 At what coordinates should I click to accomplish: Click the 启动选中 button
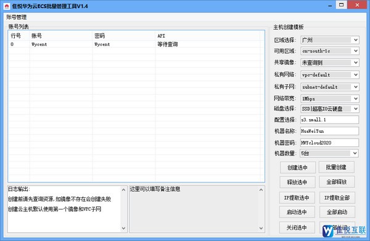pos(297,212)
